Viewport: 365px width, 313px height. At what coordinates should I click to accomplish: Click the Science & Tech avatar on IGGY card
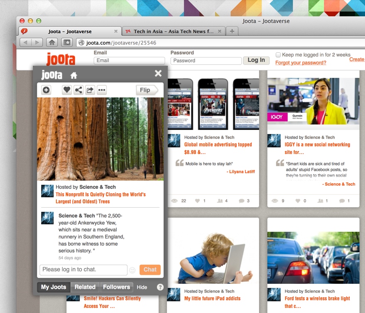coord(274,141)
